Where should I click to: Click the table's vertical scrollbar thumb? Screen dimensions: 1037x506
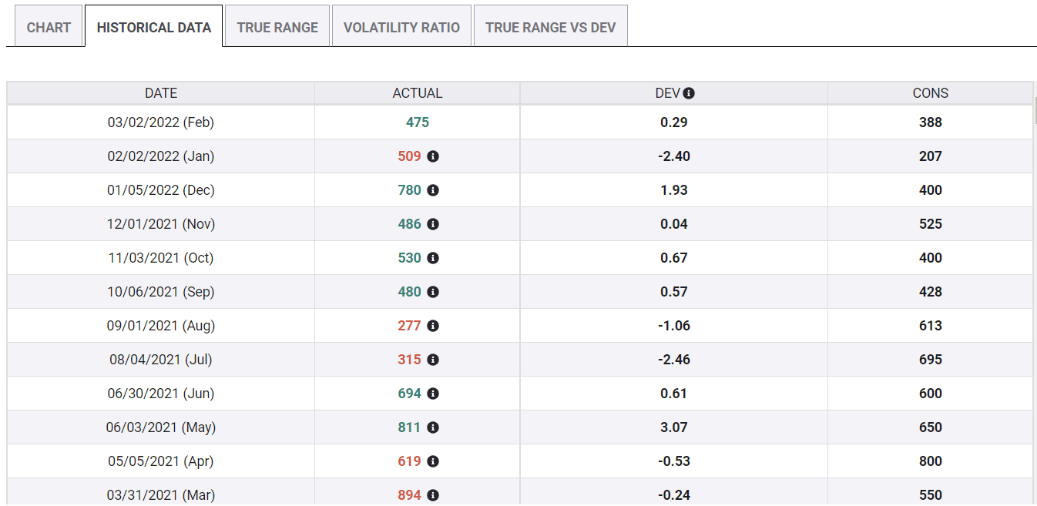[x=1035, y=110]
